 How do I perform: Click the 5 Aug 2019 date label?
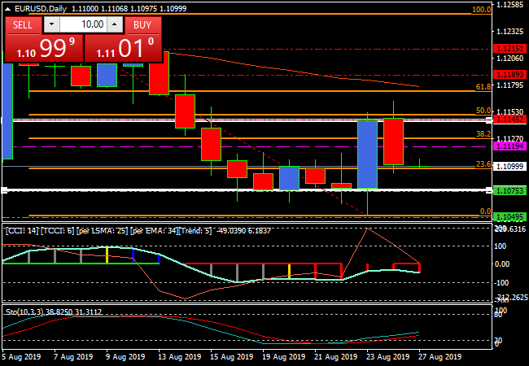(x=22, y=356)
